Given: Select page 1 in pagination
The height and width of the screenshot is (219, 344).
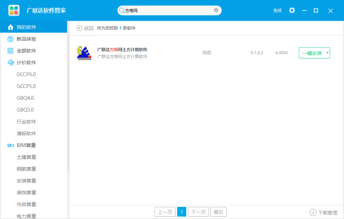Looking at the screenshot, I should pos(182,212).
